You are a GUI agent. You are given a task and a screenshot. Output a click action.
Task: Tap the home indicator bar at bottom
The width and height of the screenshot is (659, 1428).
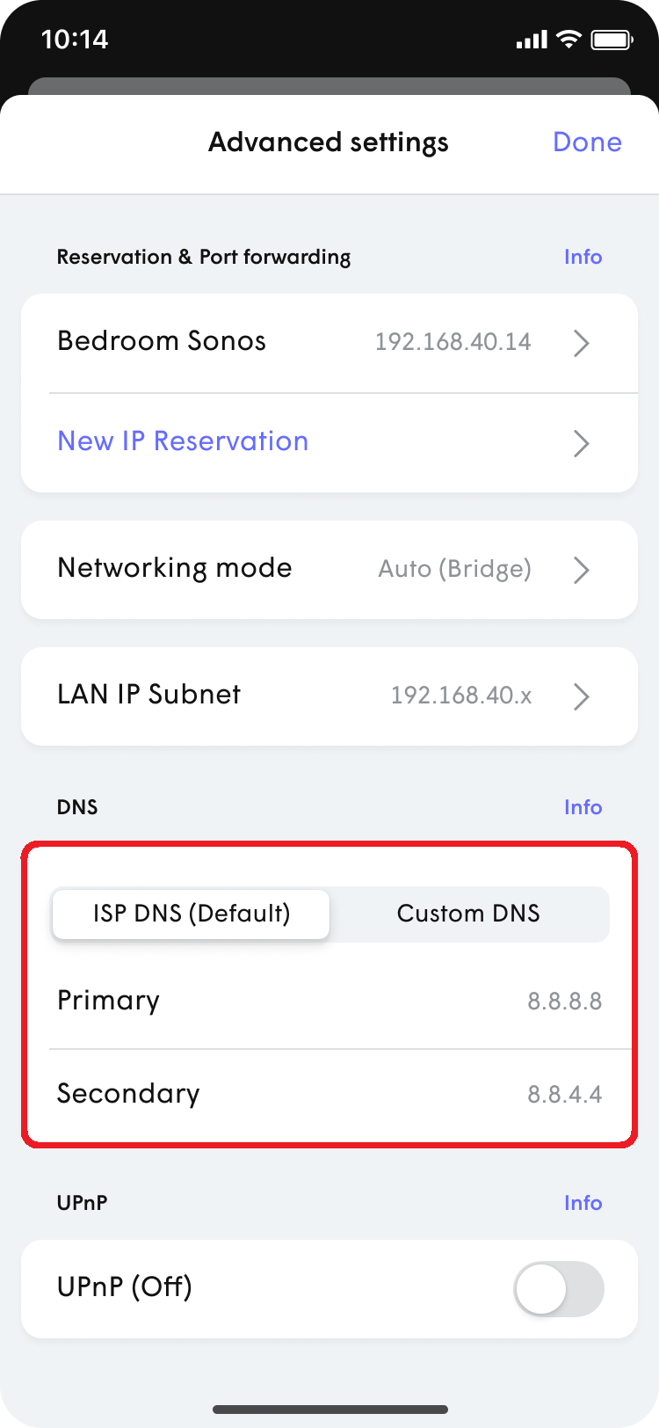(329, 1410)
